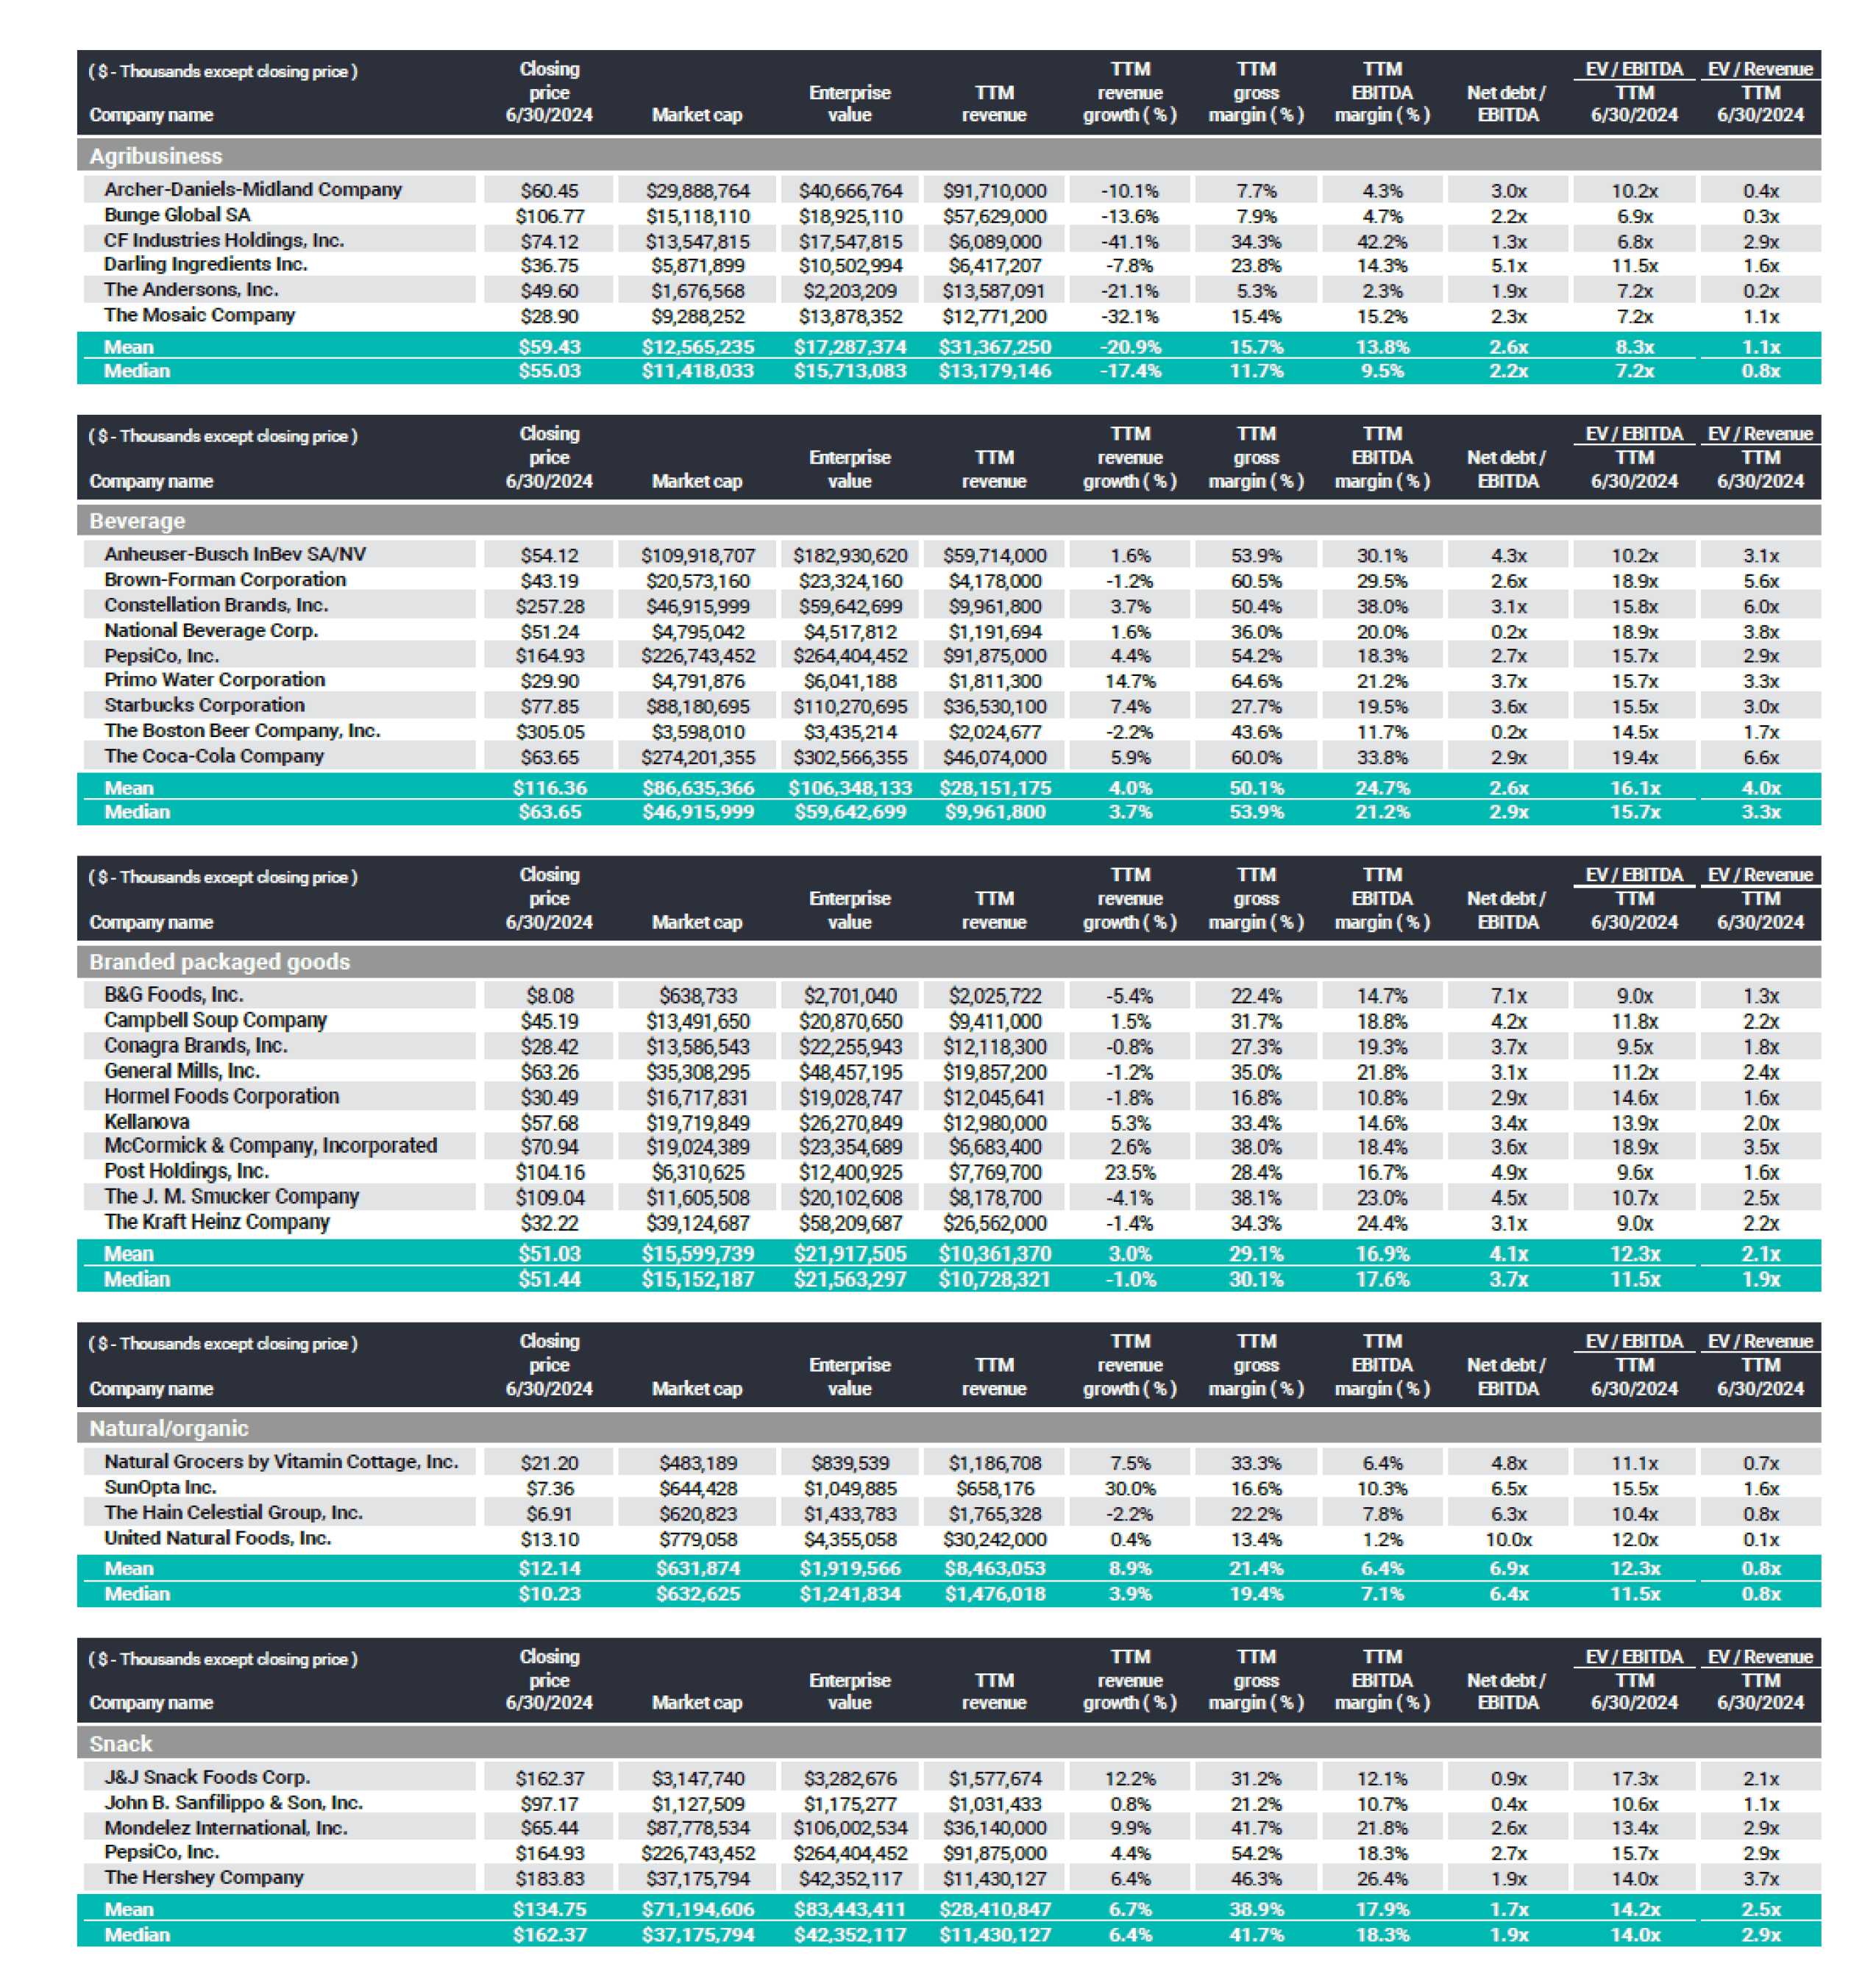Image resolution: width=1876 pixels, height=1986 pixels.
Task: Select Starbucks Corporation name
Action: click(204, 705)
